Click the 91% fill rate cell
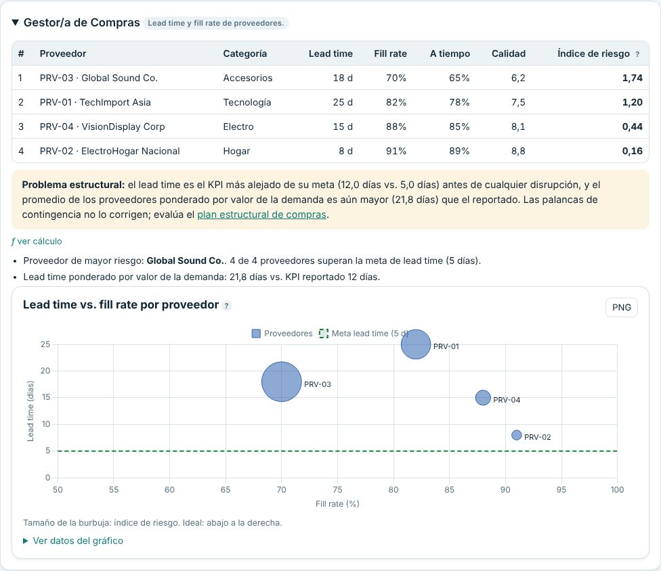This screenshot has width=661, height=571. click(x=396, y=151)
